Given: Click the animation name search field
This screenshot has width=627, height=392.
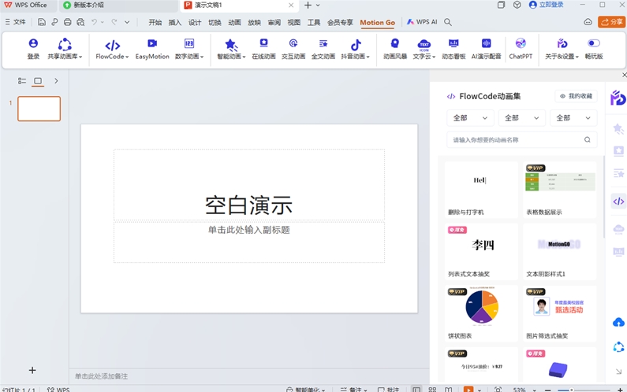Looking at the screenshot, I should tap(514, 139).
